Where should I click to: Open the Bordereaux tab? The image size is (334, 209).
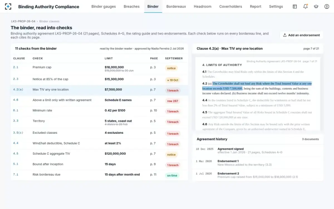[x=176, y=7]
